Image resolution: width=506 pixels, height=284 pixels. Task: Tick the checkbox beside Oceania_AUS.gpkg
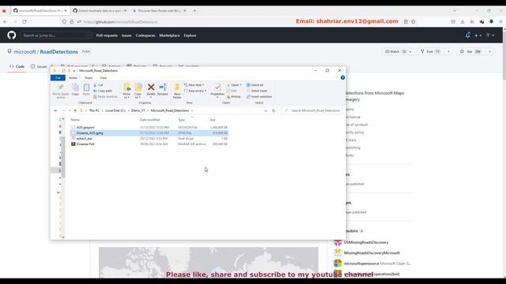coord(74,133)
